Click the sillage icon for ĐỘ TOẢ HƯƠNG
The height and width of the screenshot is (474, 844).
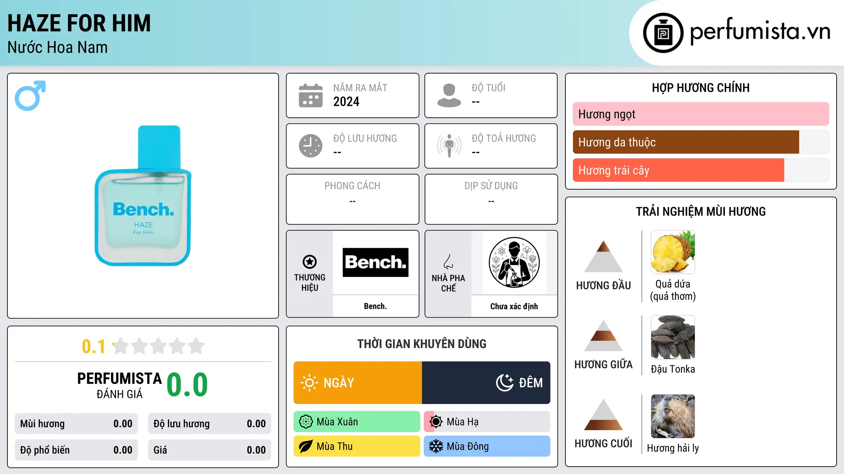tap(449, 146)
